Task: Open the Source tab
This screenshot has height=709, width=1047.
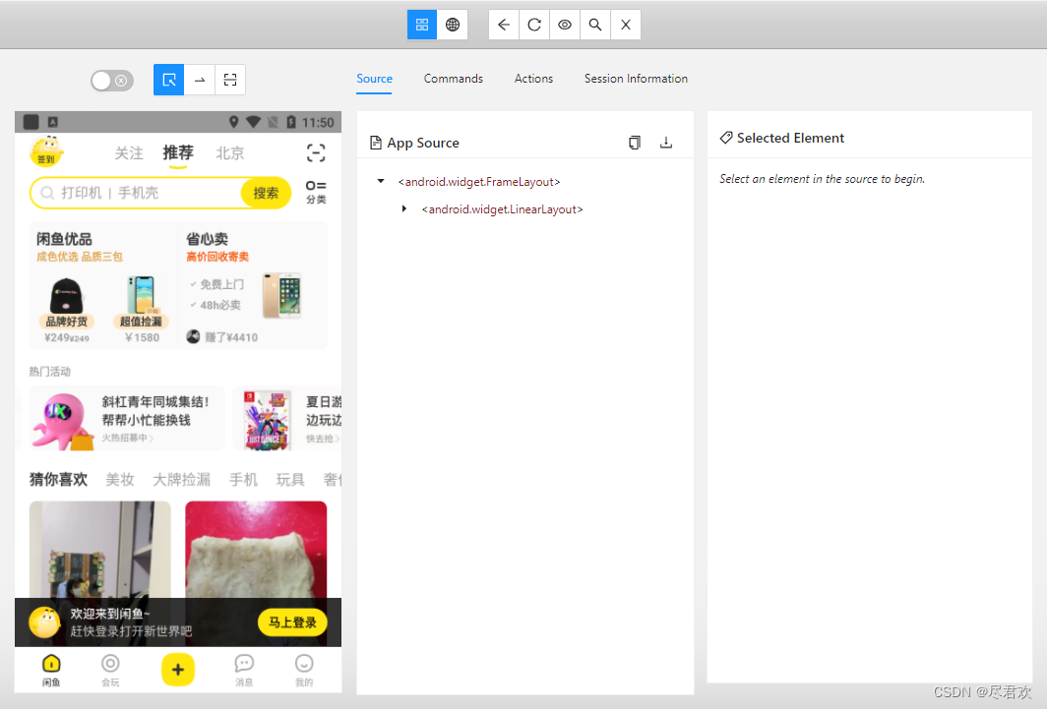Action: (375, 79)
